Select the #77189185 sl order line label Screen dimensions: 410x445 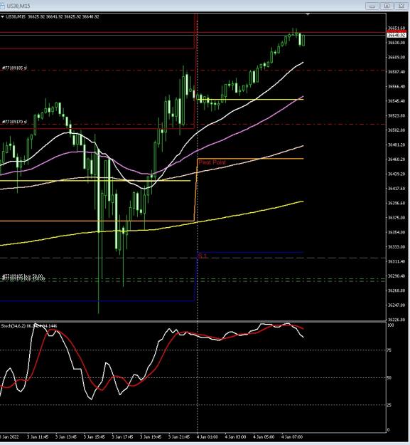[14, 68]
